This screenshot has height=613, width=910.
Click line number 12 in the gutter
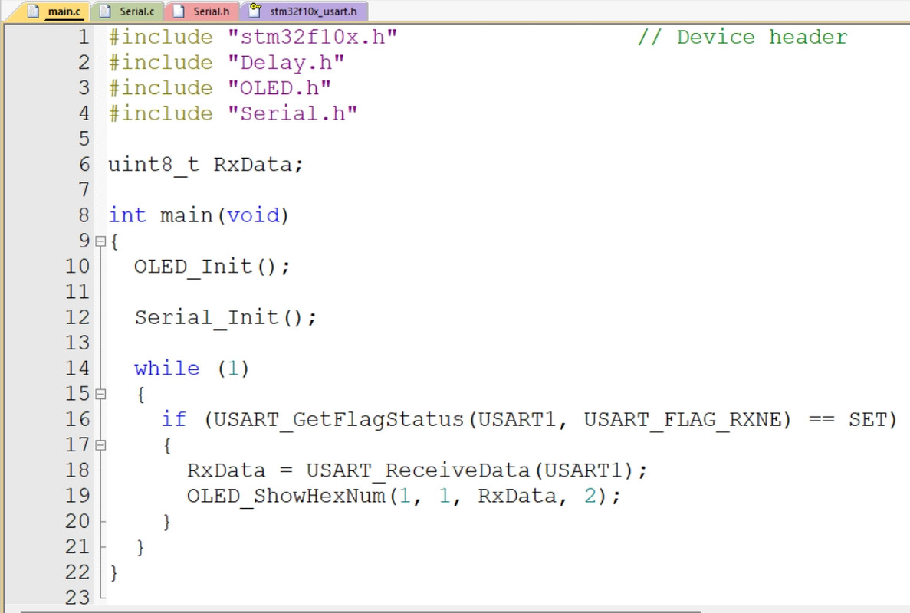click(x=77, y=318)
